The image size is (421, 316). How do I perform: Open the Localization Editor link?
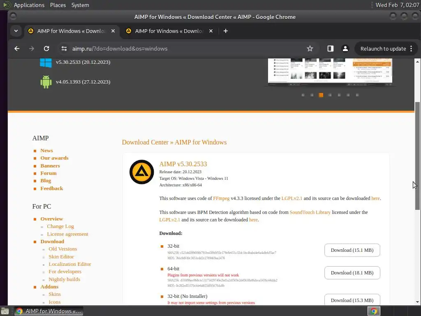click(x=70, y=264)
